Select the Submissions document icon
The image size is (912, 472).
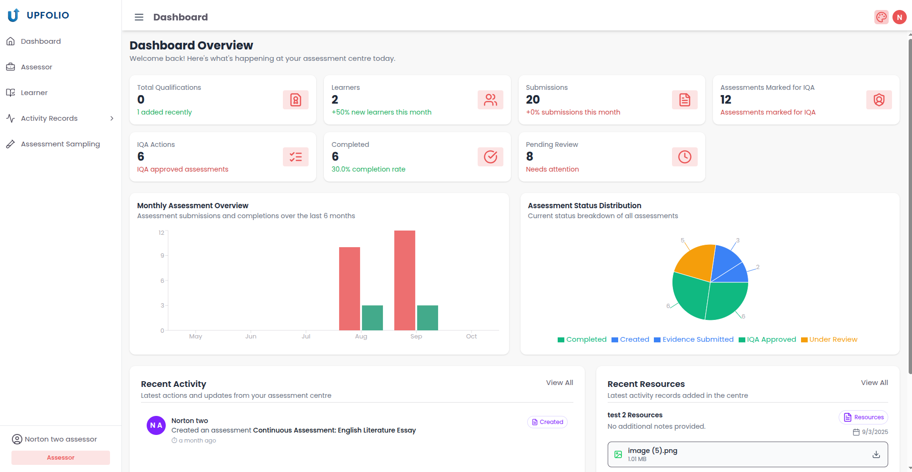(x=684, y=100)
